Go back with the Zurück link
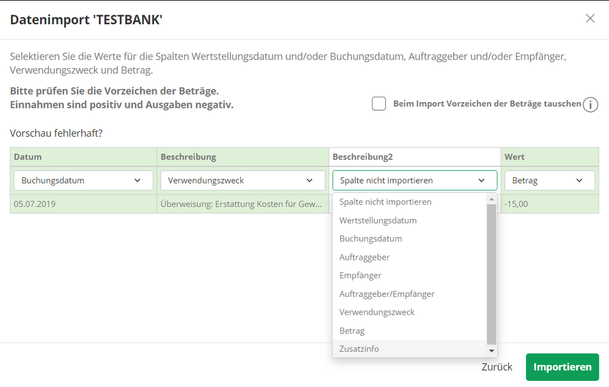 (497, 367)
